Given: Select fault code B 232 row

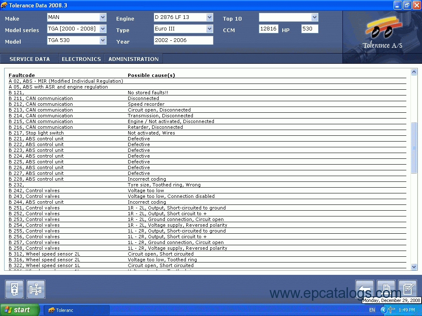Looking at the screenshot, I should pyautogui.click(x=207, y=185).
